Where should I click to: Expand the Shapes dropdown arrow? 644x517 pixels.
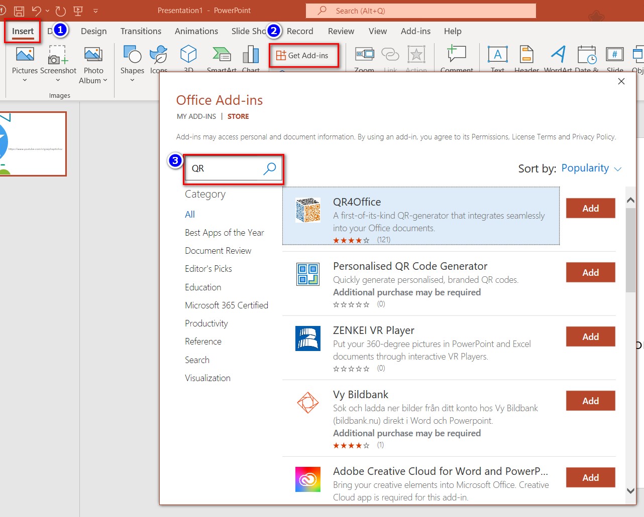click(x=132, y=80)
